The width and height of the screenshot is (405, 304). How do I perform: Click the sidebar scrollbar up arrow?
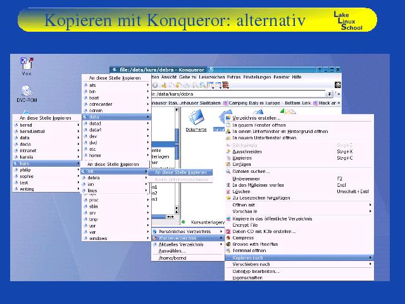pos(177,110)
